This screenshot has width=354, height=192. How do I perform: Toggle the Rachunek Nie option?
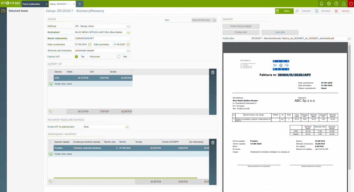(119, 57)
